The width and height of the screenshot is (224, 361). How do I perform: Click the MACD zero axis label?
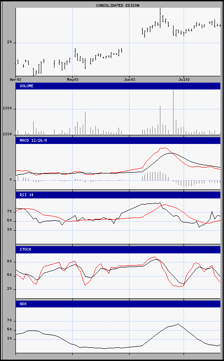[10, 180]
